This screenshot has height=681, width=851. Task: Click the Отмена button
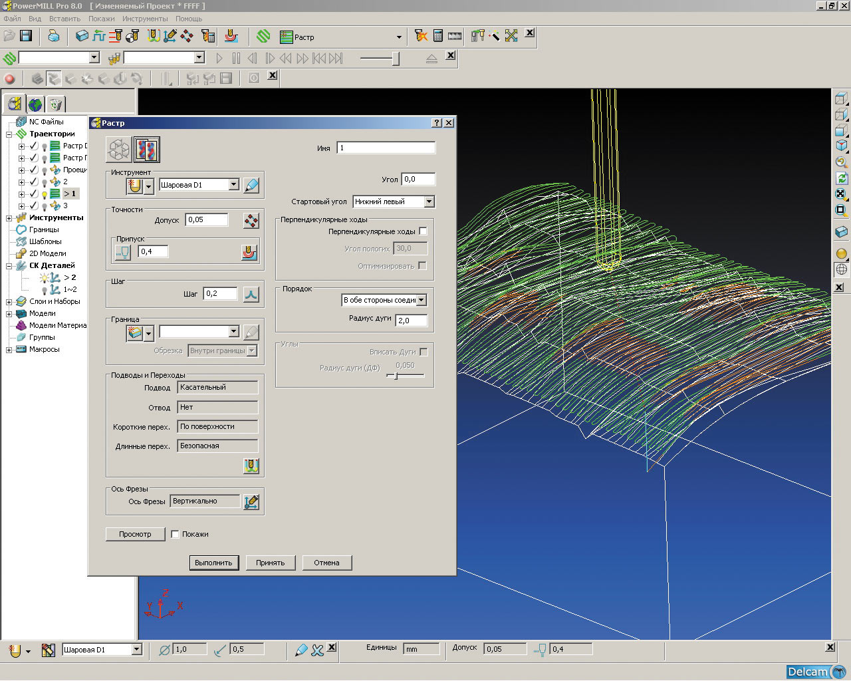click(326, 563)
